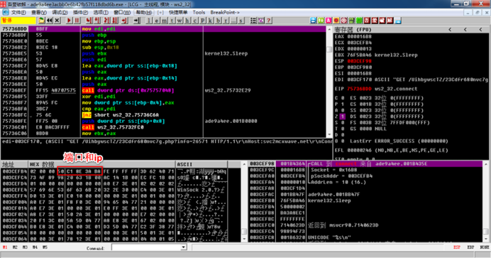Open the 调试(D) menu
Viewport: 491px width, 258px height.
coord(60,12)
